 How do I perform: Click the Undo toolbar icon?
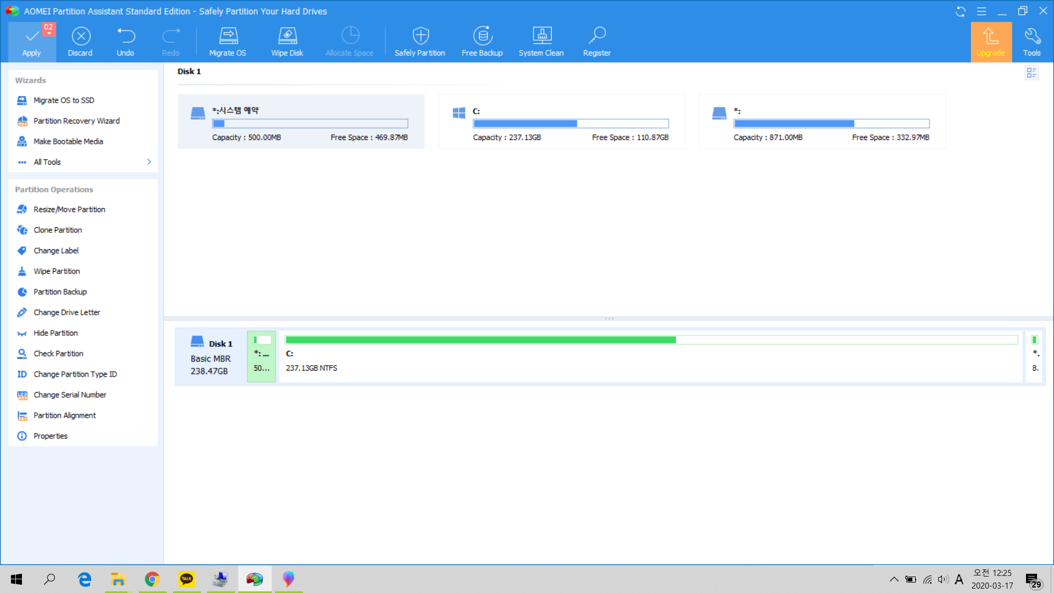[125, 37]
